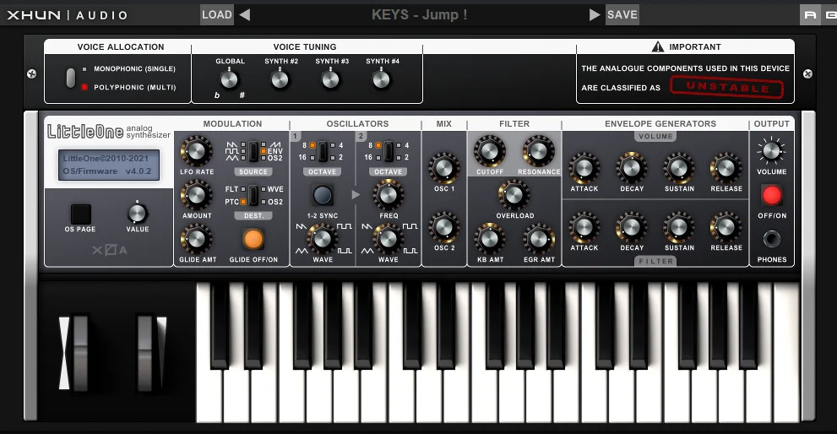This screenshot has width=837, height=434.
Task: Click the LittleOne firmware LCD display
Action: point(109,165)
